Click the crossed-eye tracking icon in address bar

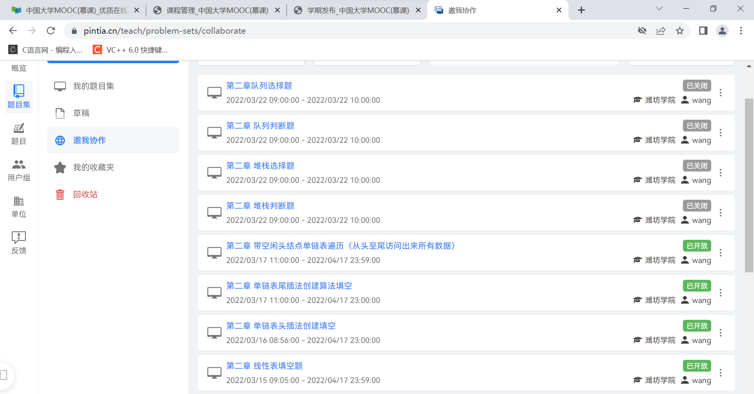[642, 31]
